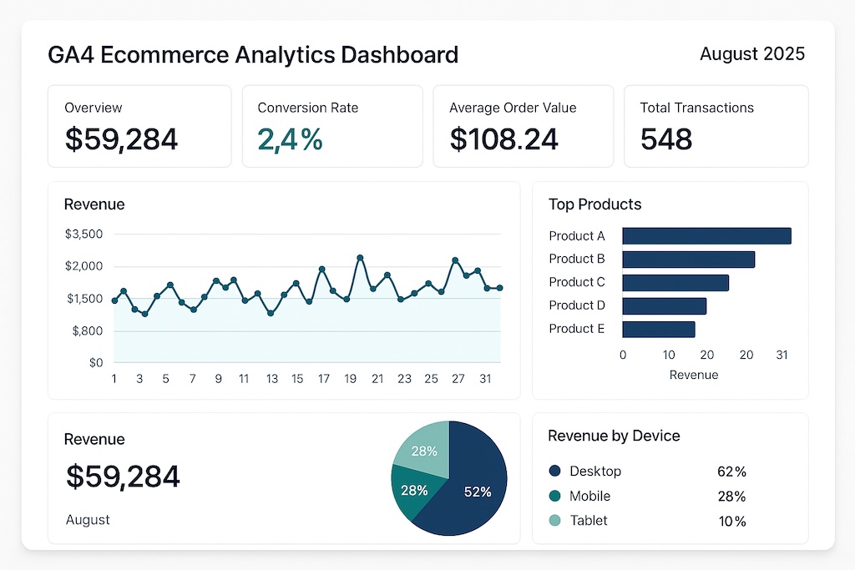This screenshot has width=855, height=570.
Task: Click the day 1 x-axis label
Action: tap(114, 379)
